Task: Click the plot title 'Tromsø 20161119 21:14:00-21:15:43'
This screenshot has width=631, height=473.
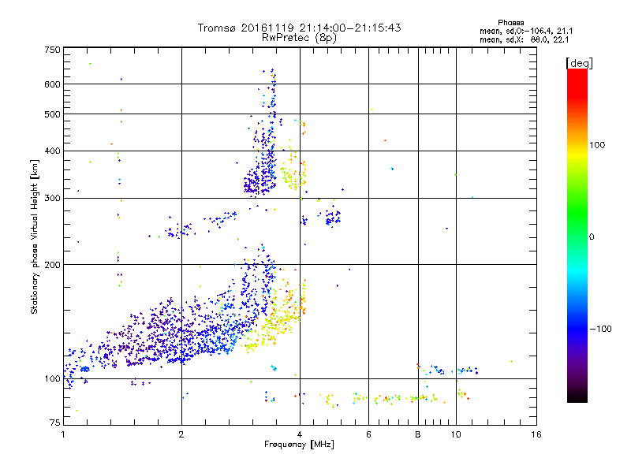Action: coord(299,28)
